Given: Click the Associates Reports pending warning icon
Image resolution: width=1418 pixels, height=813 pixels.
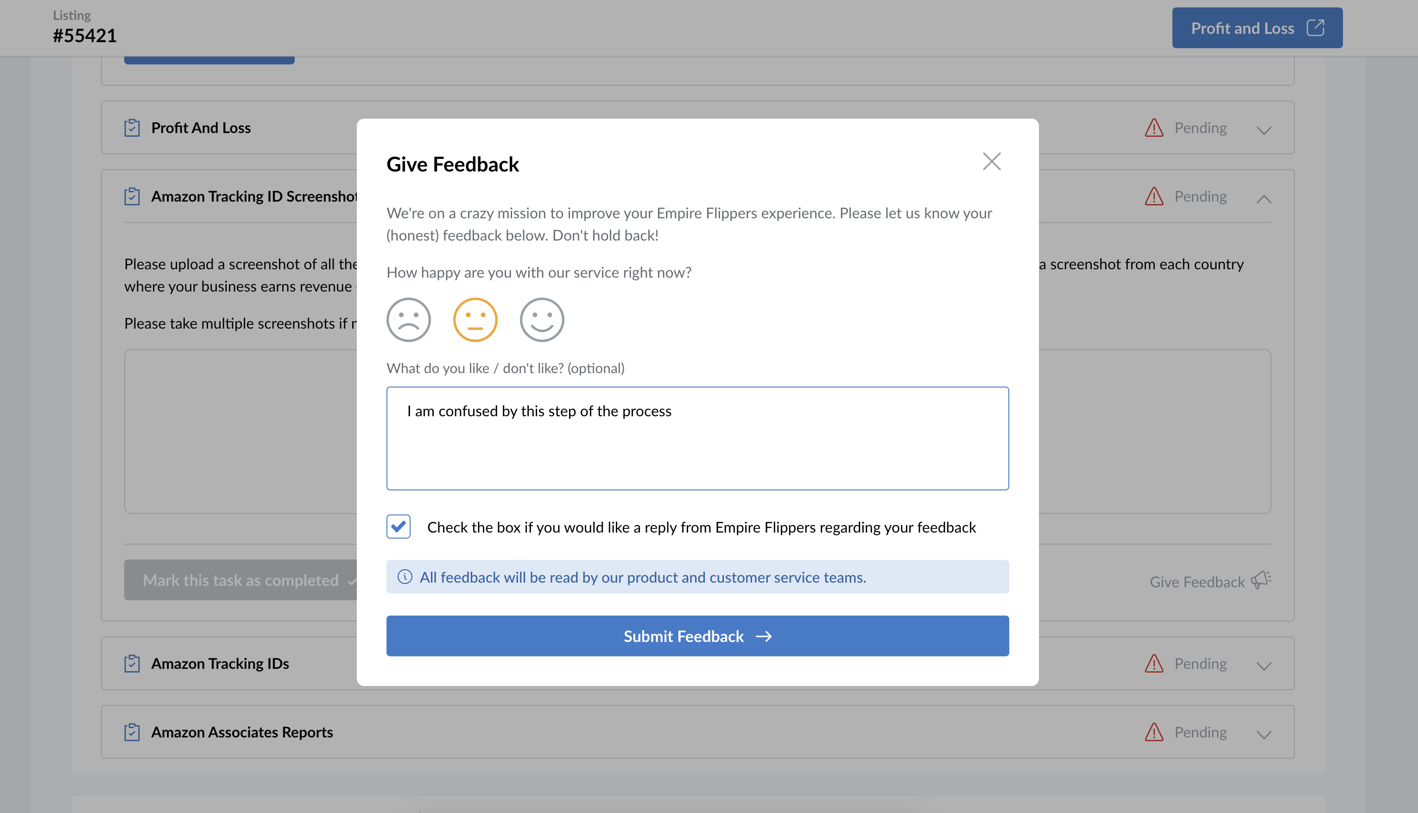Looking at the screenshot, I should (x=1154, y=731).
